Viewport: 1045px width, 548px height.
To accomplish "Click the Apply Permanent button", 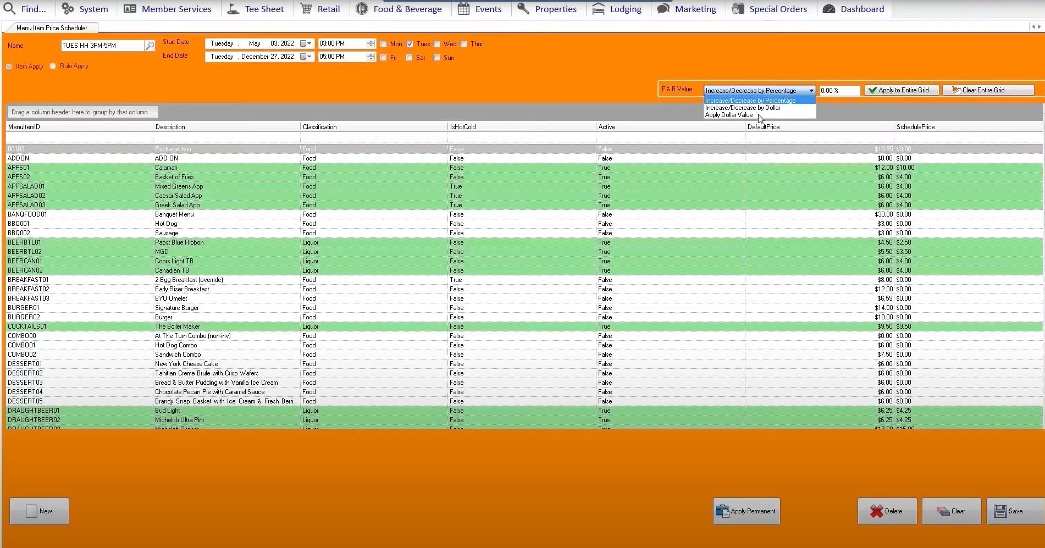I will [x=746, y=511].
